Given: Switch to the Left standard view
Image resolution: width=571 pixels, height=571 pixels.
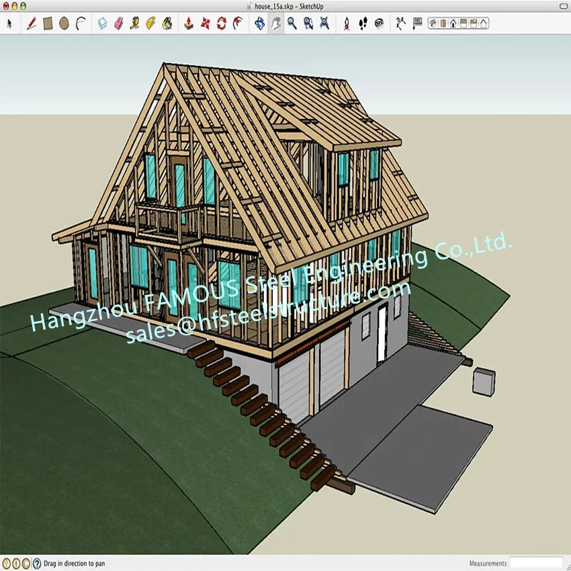Looking at the screenshot, I should click(484, 24).
